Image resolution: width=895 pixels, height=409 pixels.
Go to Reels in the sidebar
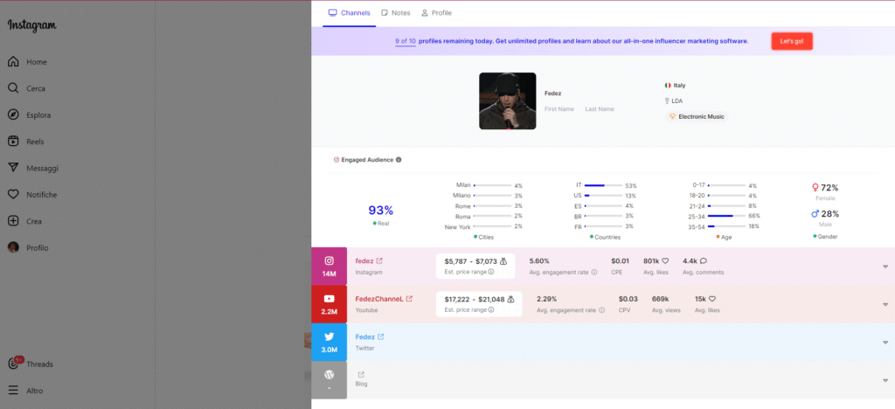coord(14,142)
